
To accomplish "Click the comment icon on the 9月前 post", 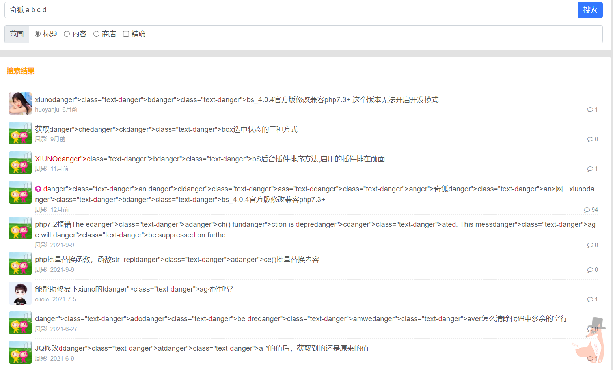I will (x=590, y=139).
